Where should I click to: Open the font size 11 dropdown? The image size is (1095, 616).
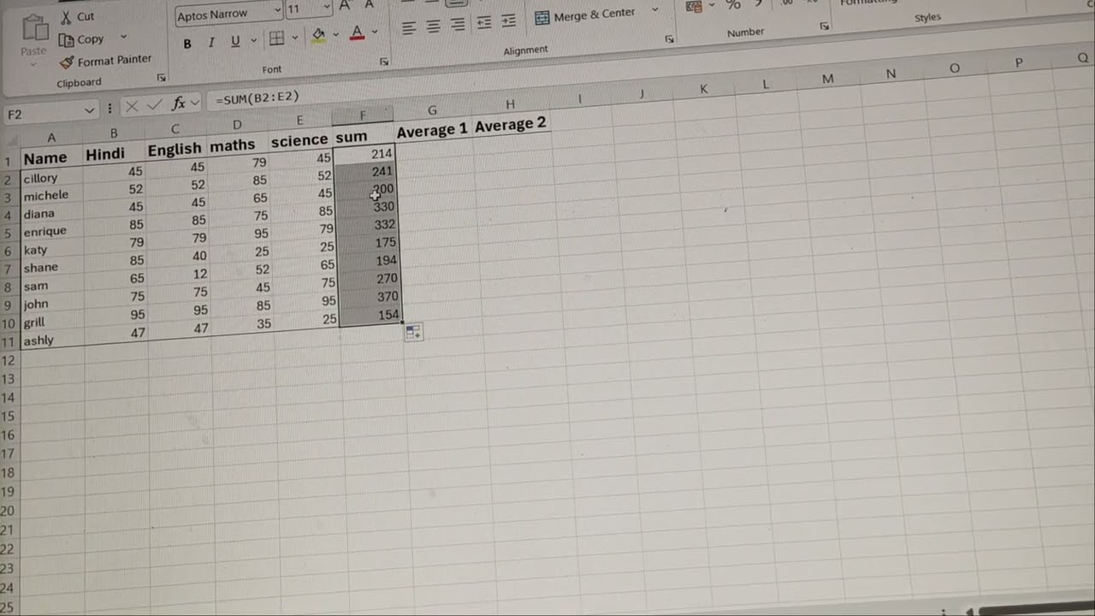(x=327, y=8)
